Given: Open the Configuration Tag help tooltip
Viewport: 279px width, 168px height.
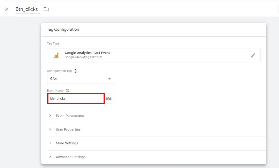Looking at the screenshot, I should [75, 71].
